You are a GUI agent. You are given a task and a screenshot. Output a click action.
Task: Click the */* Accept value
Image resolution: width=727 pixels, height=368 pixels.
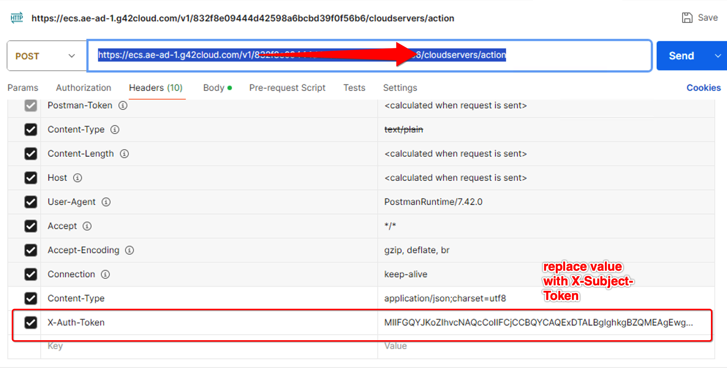(390, 226)
